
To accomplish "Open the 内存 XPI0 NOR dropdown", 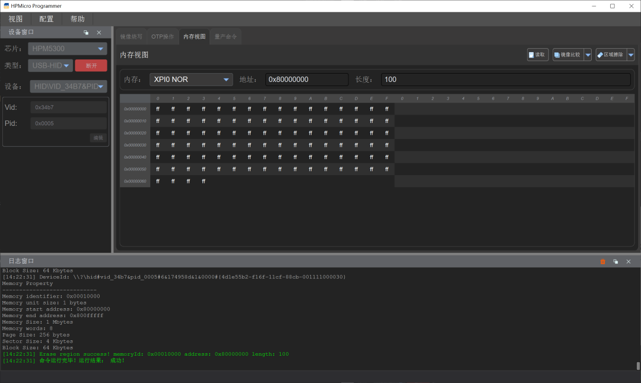I will point(191,80).
